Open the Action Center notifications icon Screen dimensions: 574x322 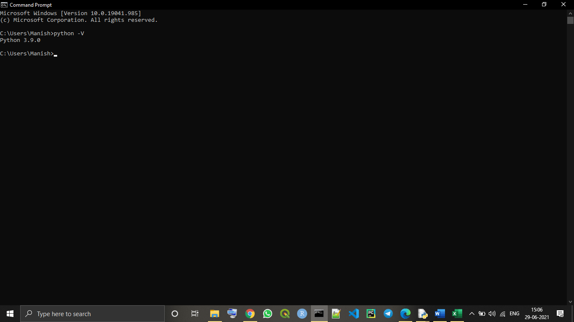560,314
